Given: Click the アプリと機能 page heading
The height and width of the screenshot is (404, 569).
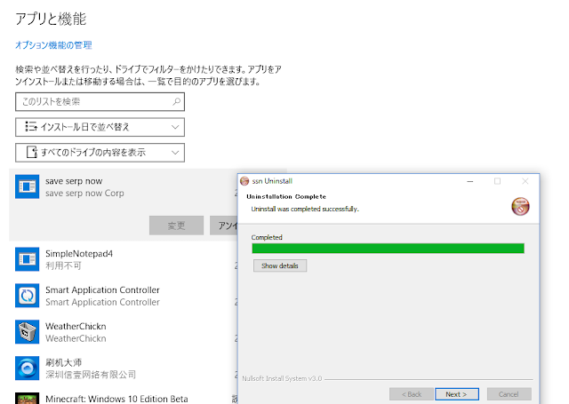Looking at the screenshot, I should [x=51, y=19].
